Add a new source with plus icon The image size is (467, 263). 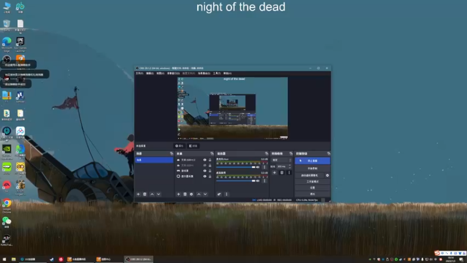(x=179, y=194)
